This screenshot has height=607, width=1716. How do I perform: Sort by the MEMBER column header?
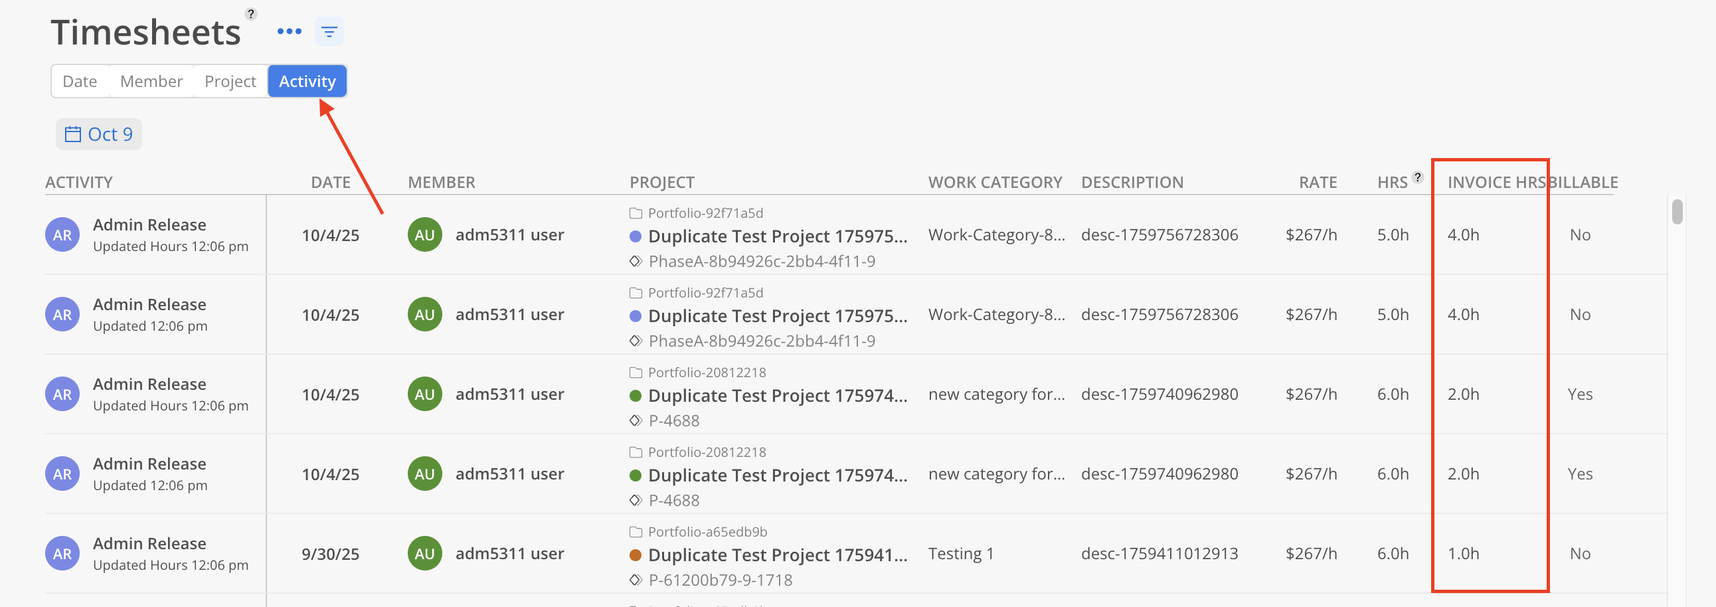442,182
